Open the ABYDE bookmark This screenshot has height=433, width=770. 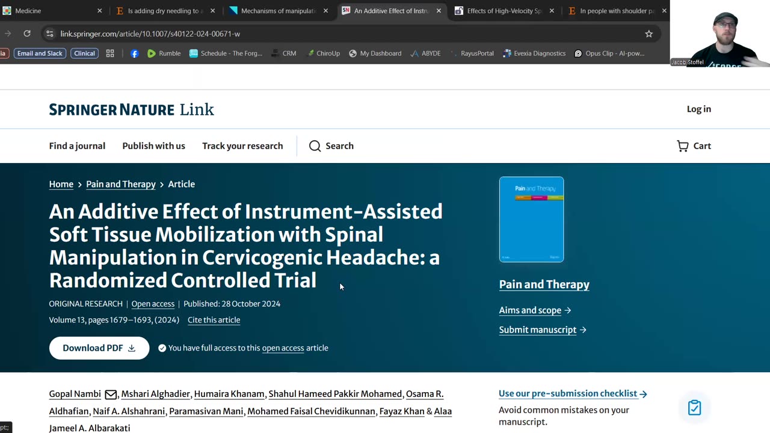click(x=425, y=54)
